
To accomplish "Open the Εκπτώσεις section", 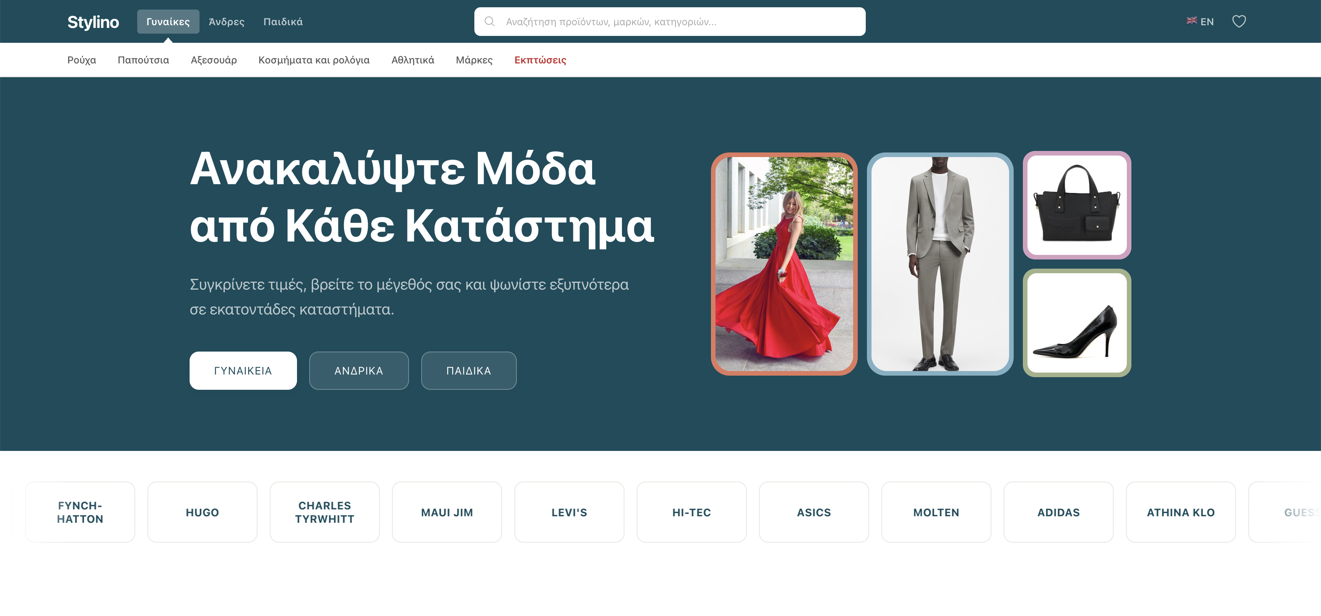I will [540, 60].
